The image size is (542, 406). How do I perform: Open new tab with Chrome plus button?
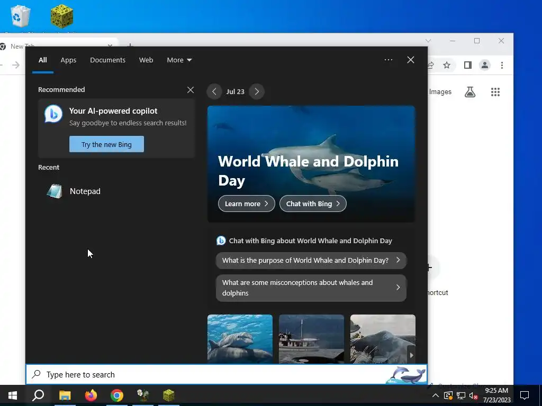130,45
